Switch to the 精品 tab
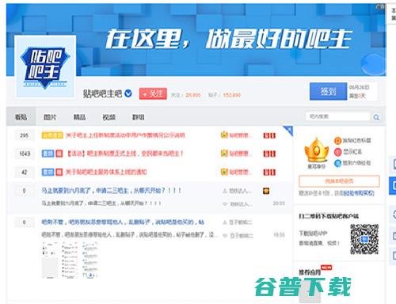The width and height of the screenshot is (396, 304). [x=79, y=117]
